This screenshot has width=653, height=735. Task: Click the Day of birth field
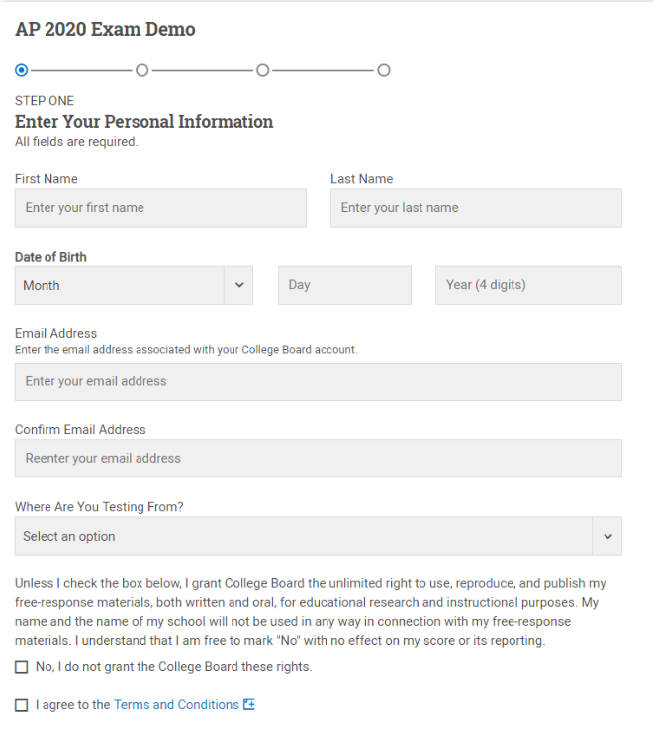pos(344,285)
